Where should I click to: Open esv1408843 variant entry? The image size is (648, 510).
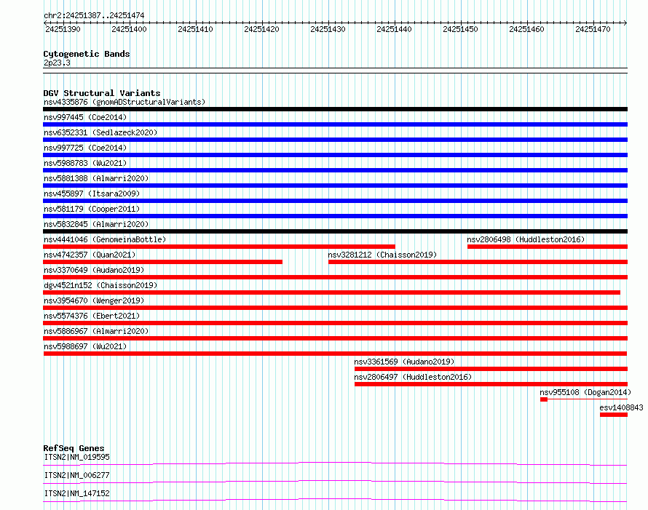tap(621, 407)
